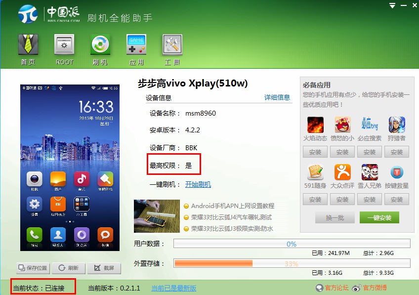Click the 591随身 app icon
Screen dimensions: 419x295
(x=315, y=172)
